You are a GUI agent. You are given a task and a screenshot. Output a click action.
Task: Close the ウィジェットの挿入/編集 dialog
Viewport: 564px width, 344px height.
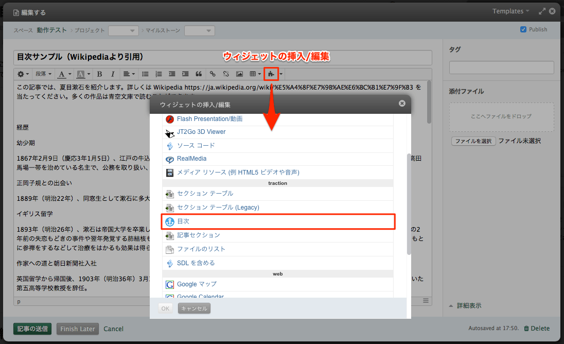point(402,104)
